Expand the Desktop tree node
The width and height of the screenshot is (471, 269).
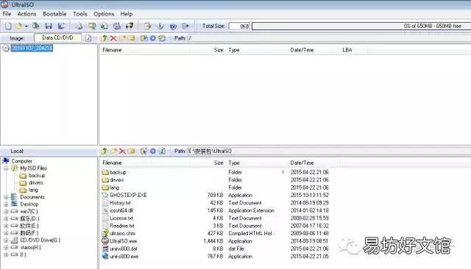(6, 204)
